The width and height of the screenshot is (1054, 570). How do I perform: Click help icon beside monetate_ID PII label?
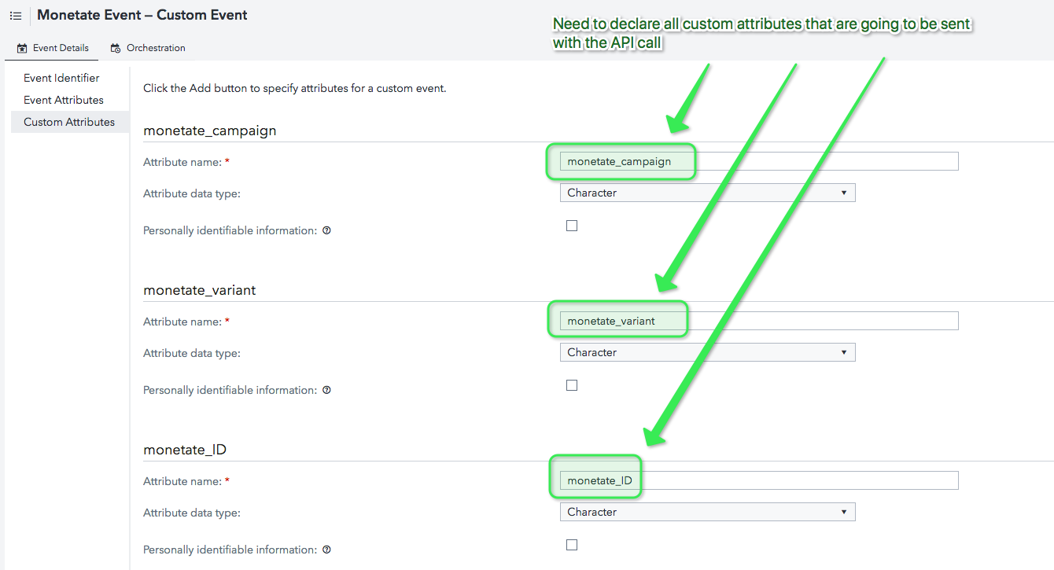(326, 550)
